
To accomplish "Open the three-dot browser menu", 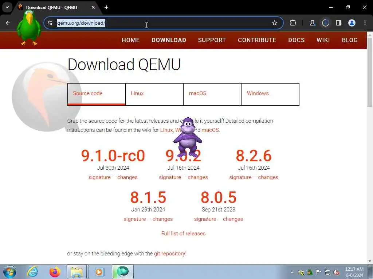I will [365, 23].
